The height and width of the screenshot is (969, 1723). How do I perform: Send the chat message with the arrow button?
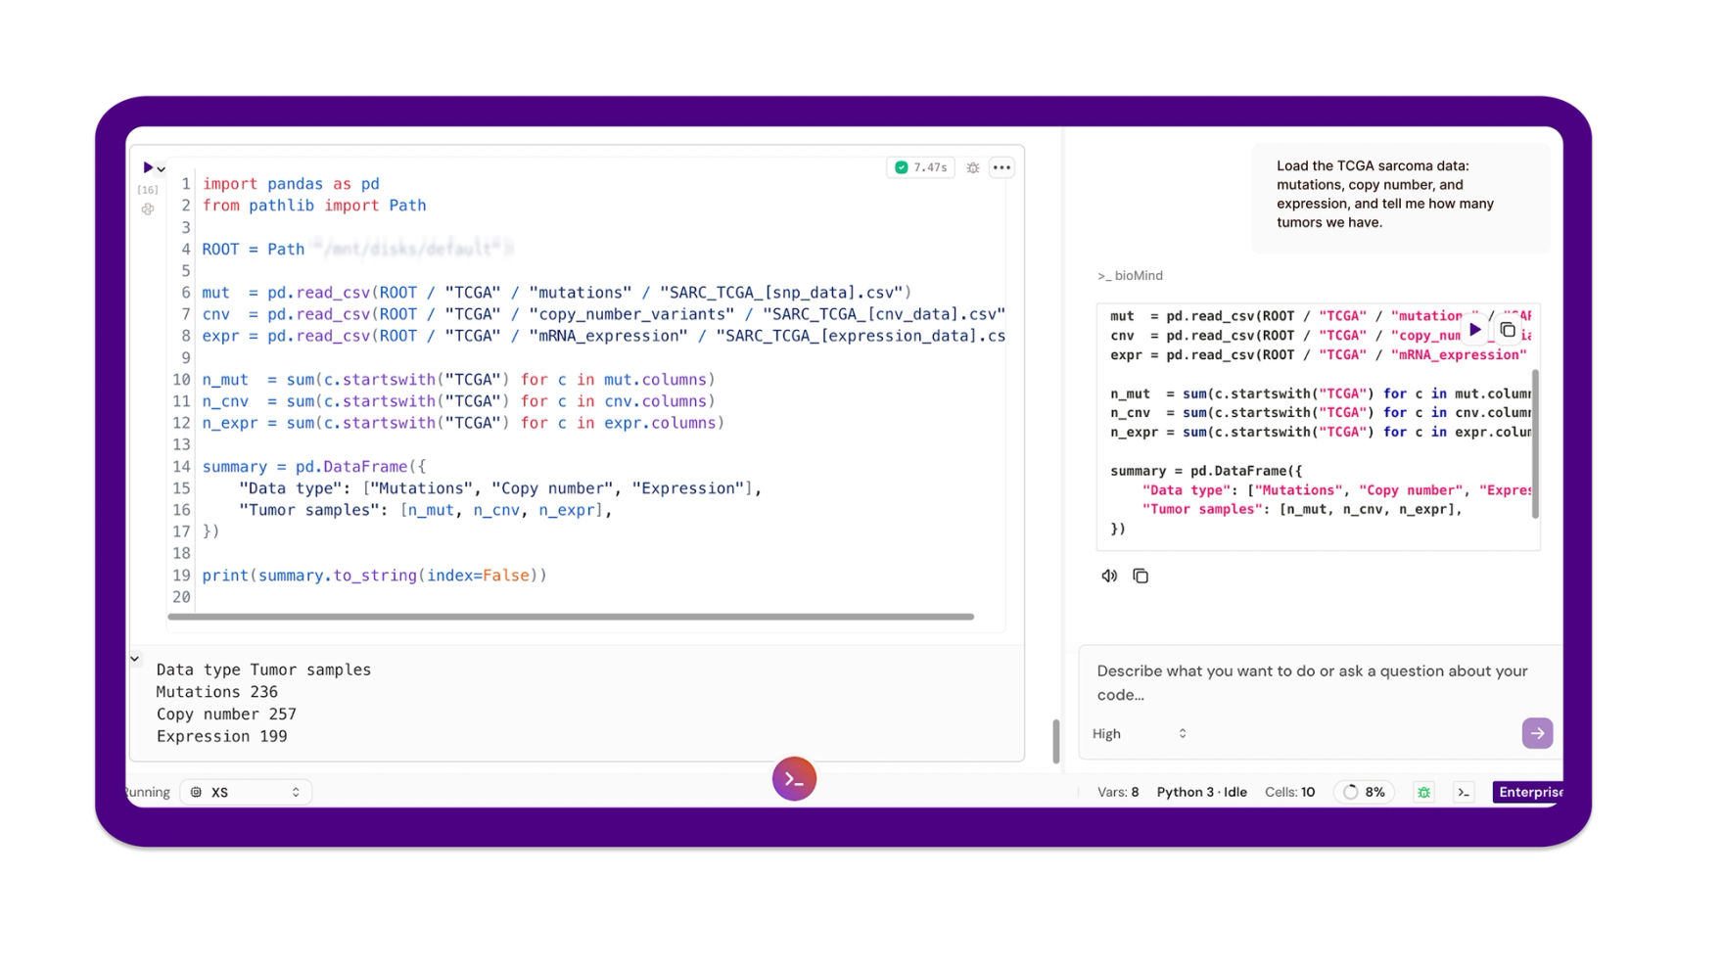[1537, 733]
